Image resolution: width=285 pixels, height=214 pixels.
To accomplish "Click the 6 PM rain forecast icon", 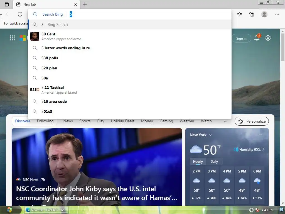I will coord(257,181).
